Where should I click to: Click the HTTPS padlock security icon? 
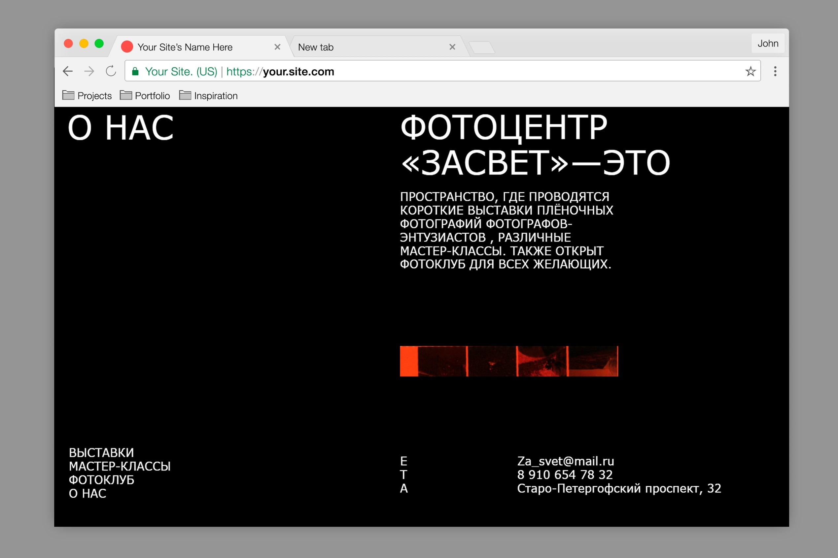[x=136, y=71]
